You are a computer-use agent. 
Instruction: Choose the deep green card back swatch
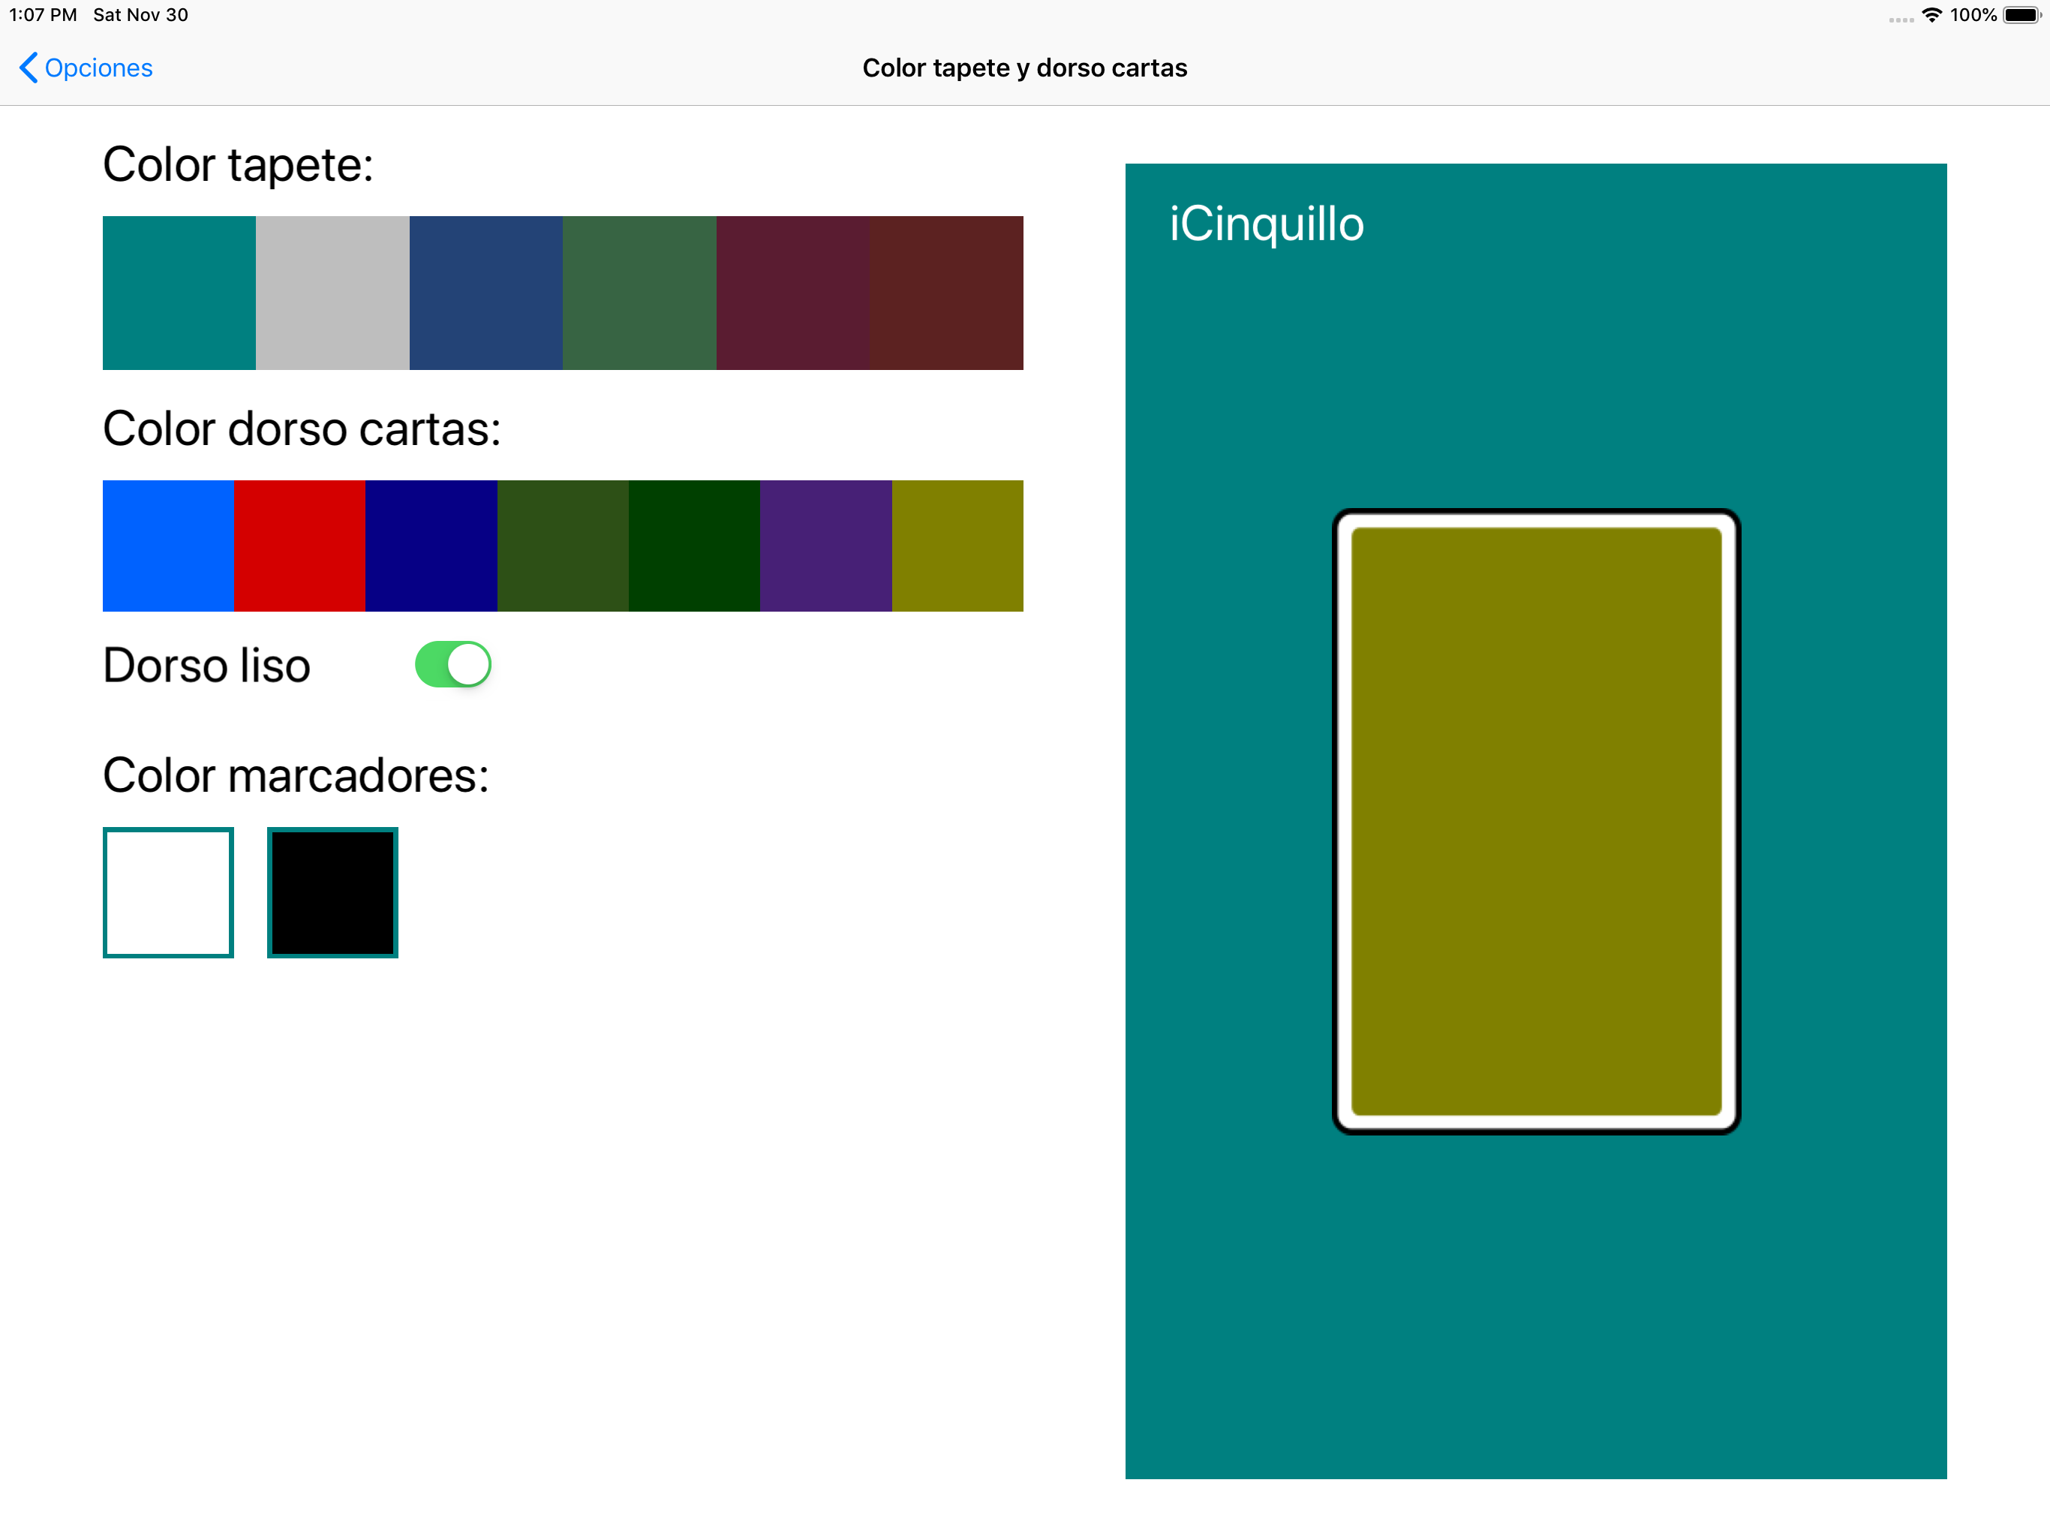tap(694, 545)
